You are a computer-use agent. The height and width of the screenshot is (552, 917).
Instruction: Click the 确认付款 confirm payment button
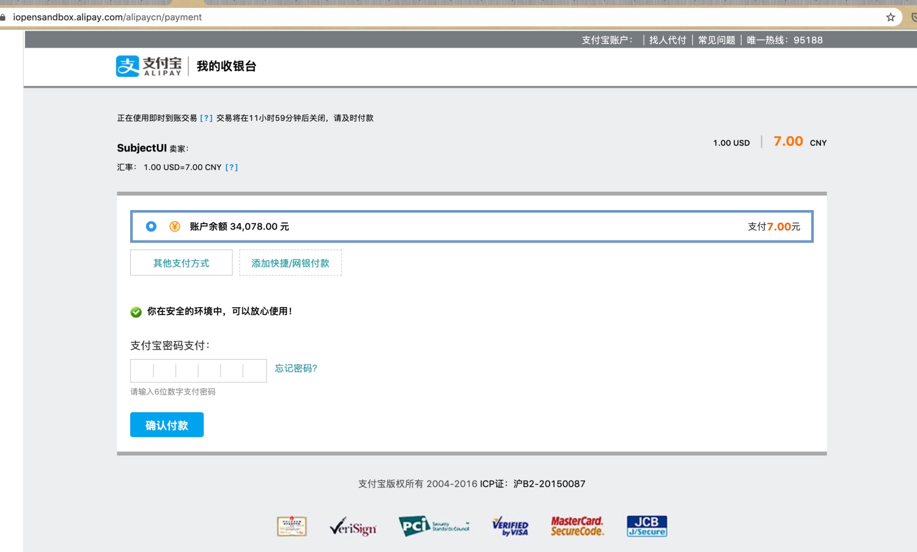[x=167, y=425]
